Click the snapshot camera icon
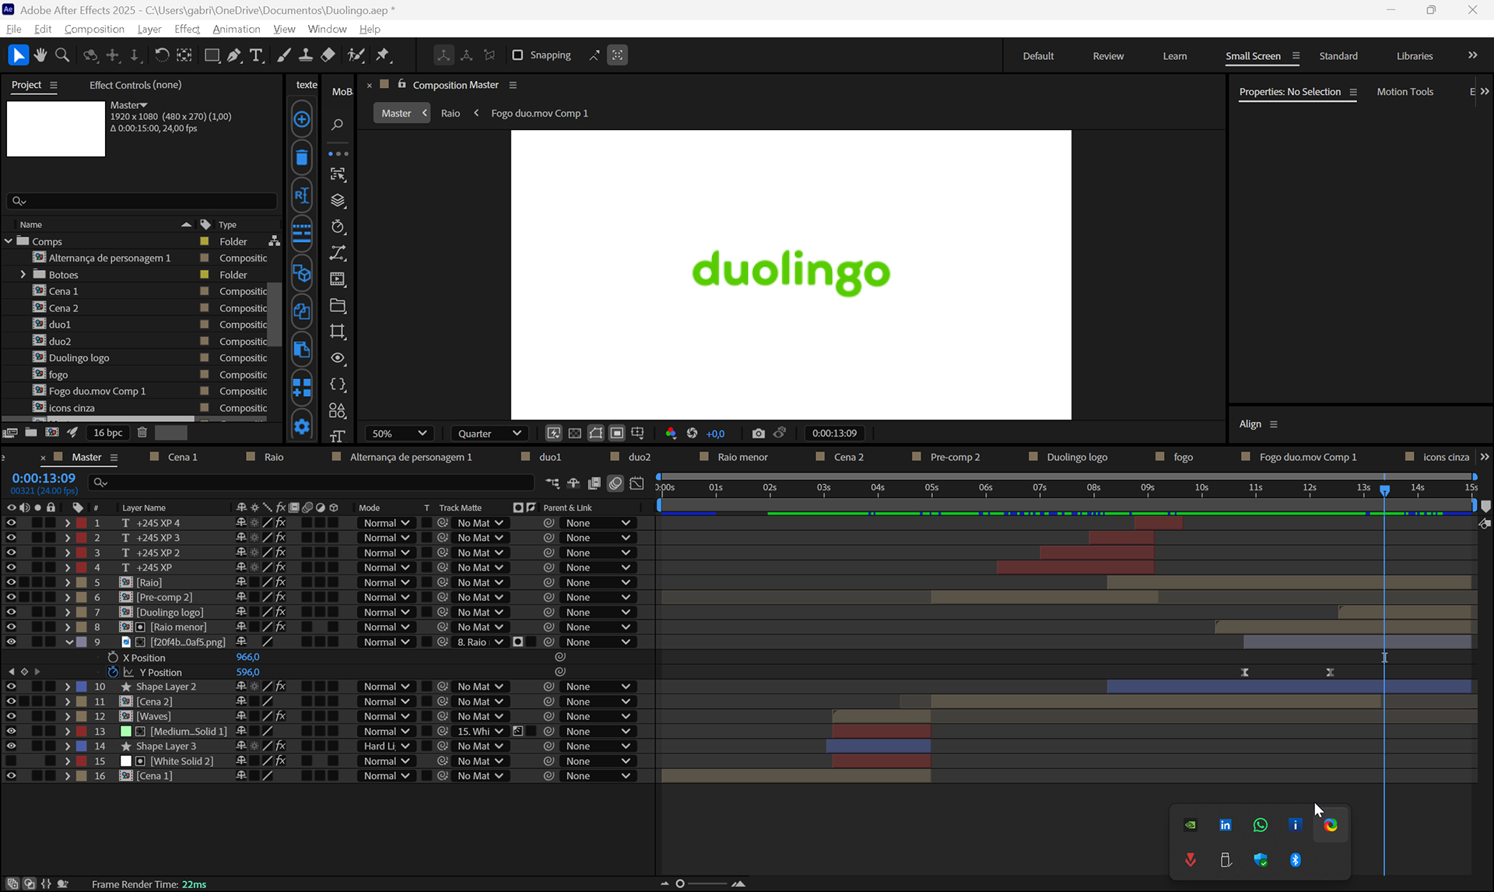Screen dimensions: 1494x892 tap(758, 434)
